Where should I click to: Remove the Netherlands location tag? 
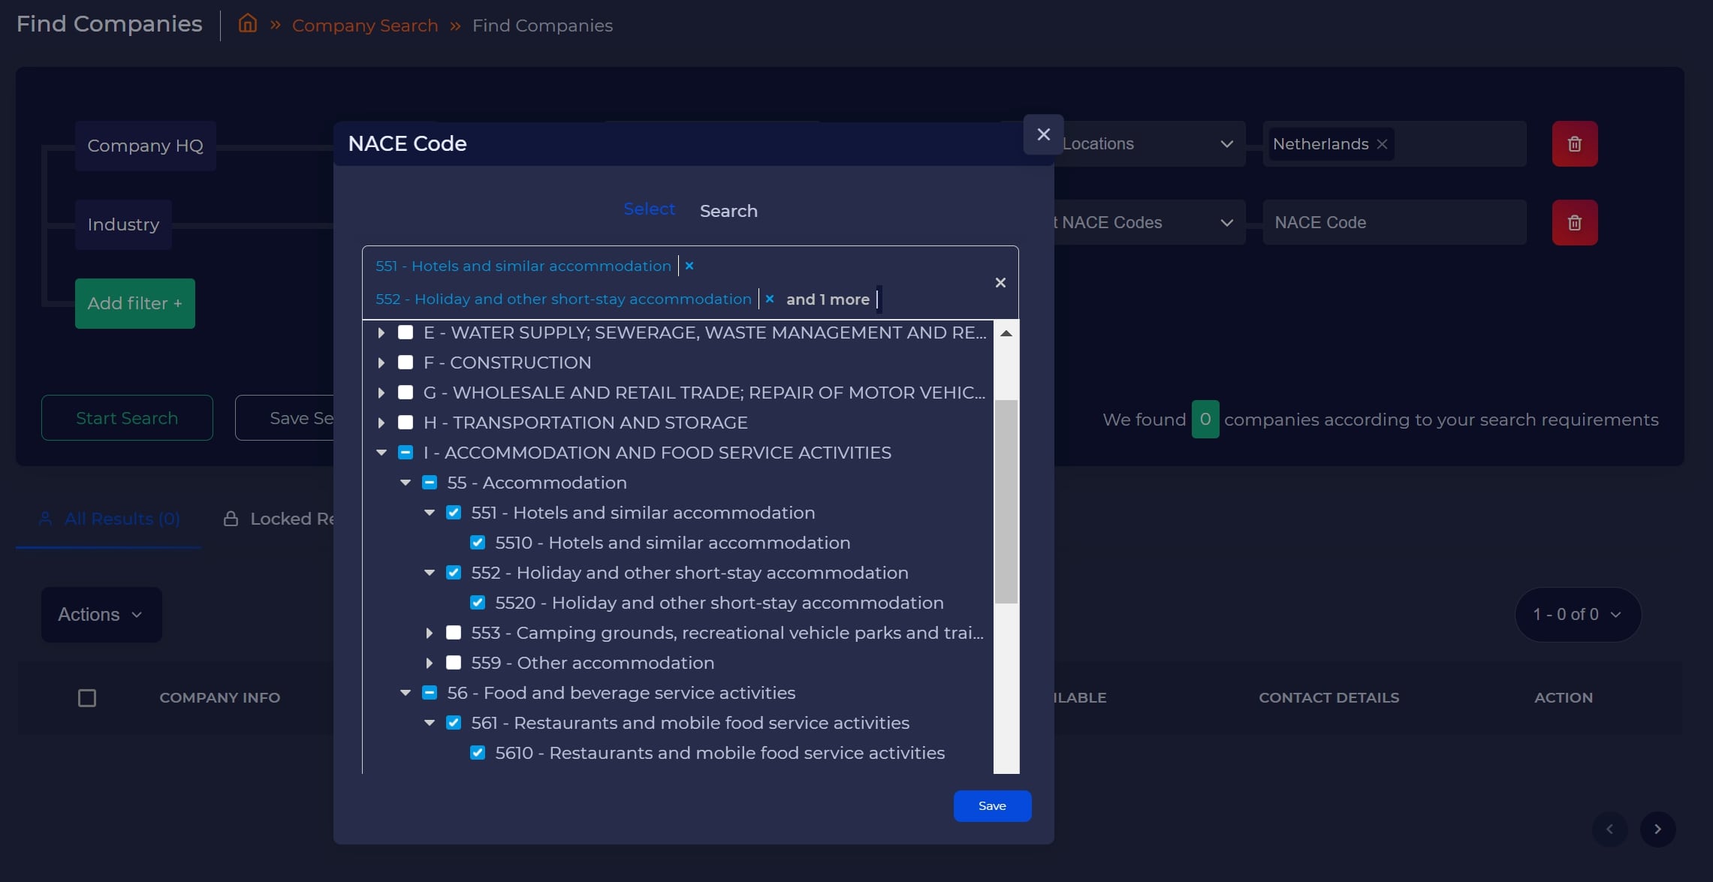pyautogui.click(x=1382, y=144)
